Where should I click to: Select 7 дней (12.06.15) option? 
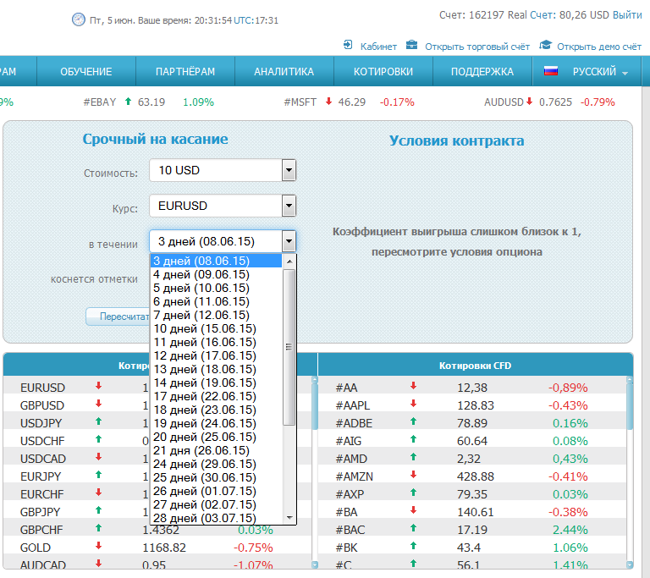coord(201,315)
